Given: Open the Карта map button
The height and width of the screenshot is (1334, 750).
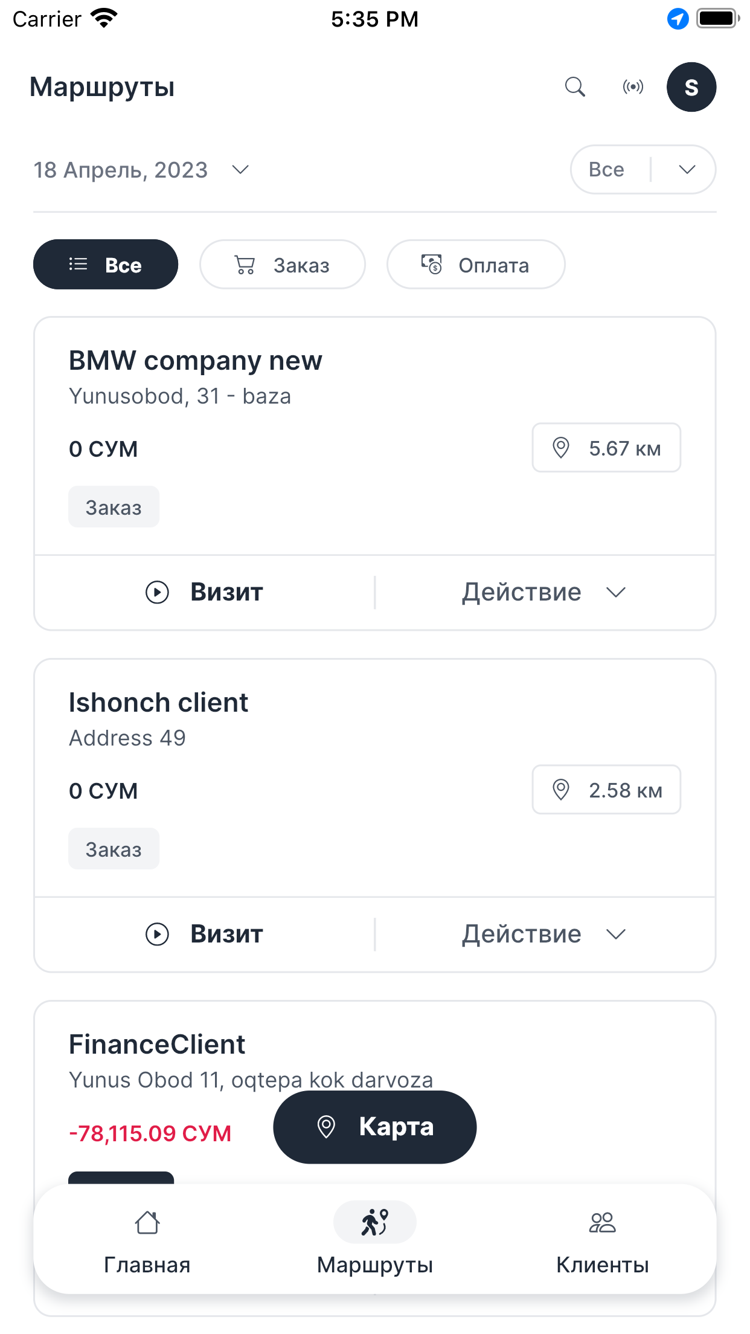Looking at the screenshot, I should [375, 1127].
